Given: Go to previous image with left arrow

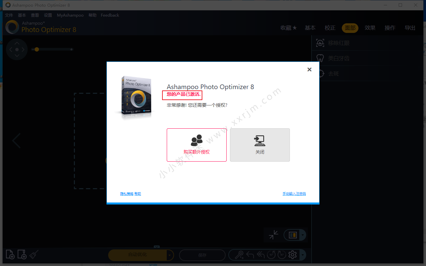Looking at the screenshot, I should tap(16, 141).
